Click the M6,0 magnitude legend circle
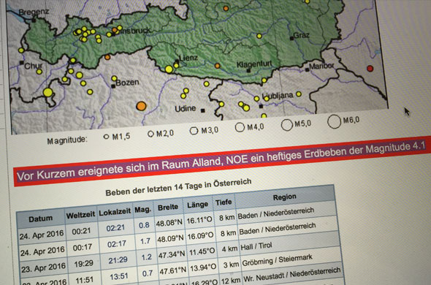Image resolution: width=431 pixels, height=285 pixels. point(334,121)
